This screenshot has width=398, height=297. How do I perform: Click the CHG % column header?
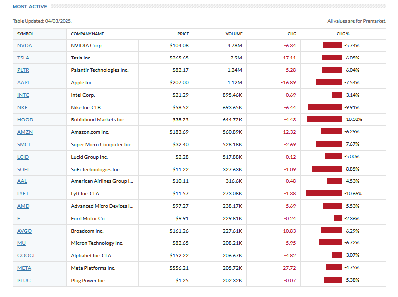(x=343, y=34)
